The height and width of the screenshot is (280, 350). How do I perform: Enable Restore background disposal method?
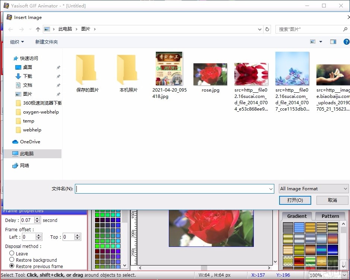[12, 260]
